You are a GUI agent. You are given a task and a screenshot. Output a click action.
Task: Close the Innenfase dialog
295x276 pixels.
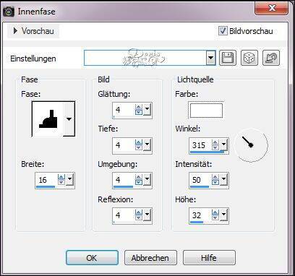click(x=271, y=9)
